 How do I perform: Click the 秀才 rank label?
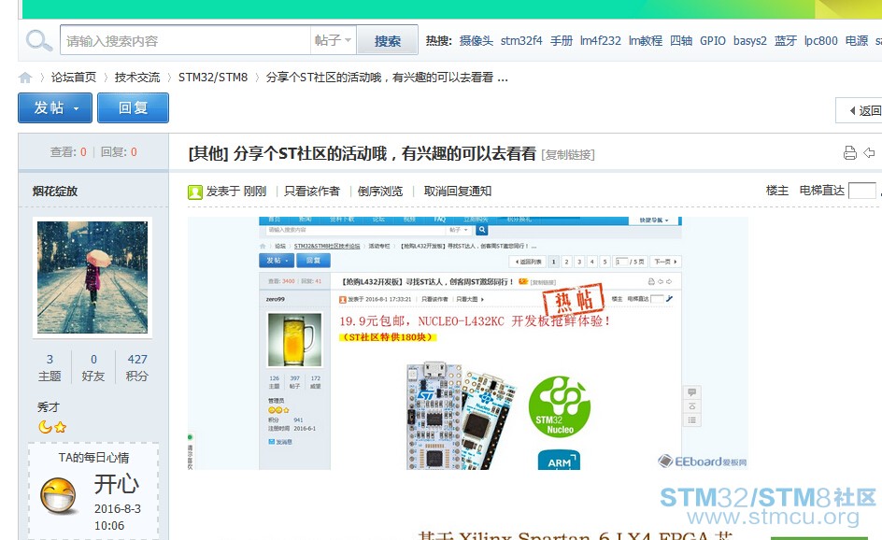pos(49,406)
